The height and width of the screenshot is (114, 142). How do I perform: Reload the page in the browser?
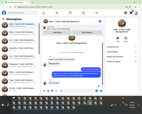(11, 7)
